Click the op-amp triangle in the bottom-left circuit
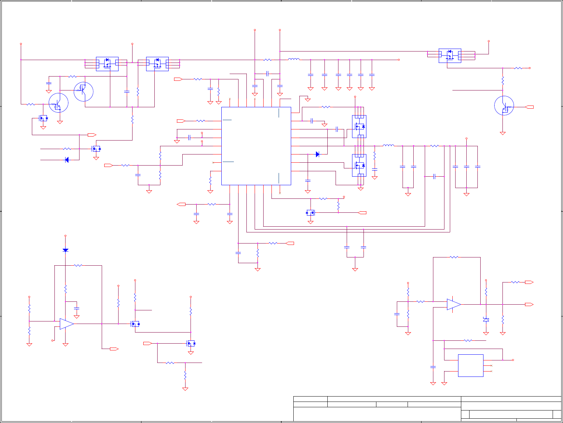 pyautogui.click(x=67, y=324)
